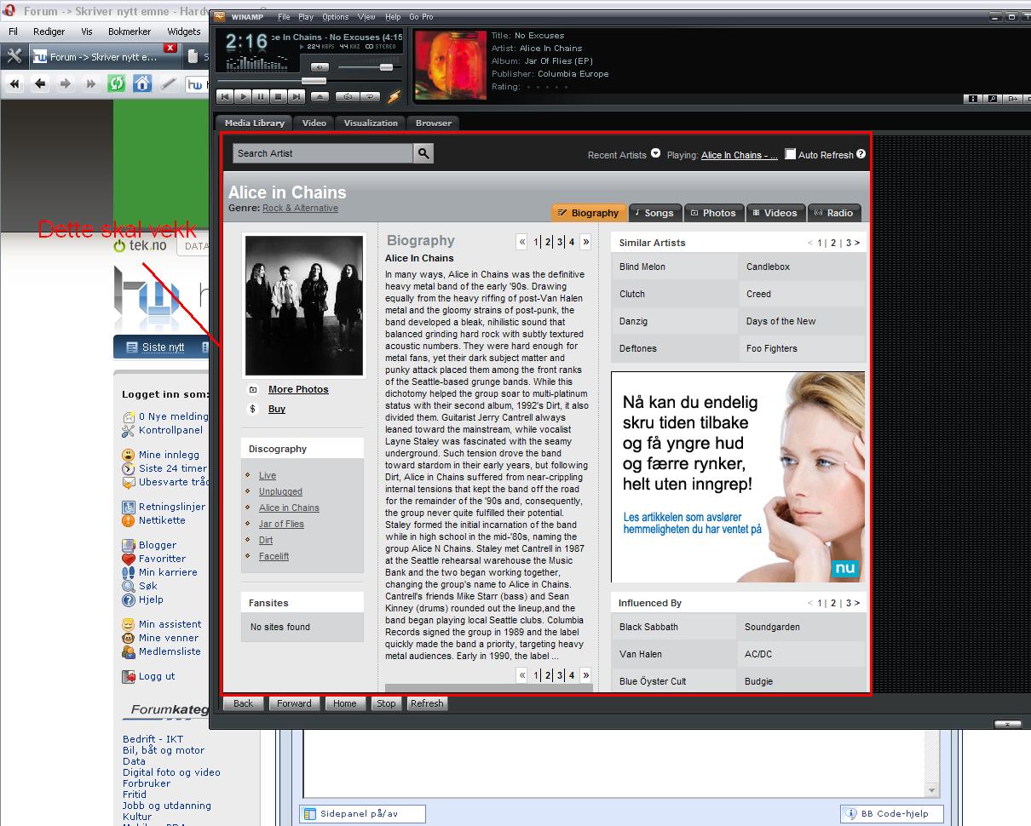
Task: Click the send-to arrow icon in Winamp
Action: pyautogui.click(x=1012, y=99)
